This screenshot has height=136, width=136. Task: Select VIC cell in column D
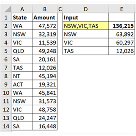pos(85,43)
